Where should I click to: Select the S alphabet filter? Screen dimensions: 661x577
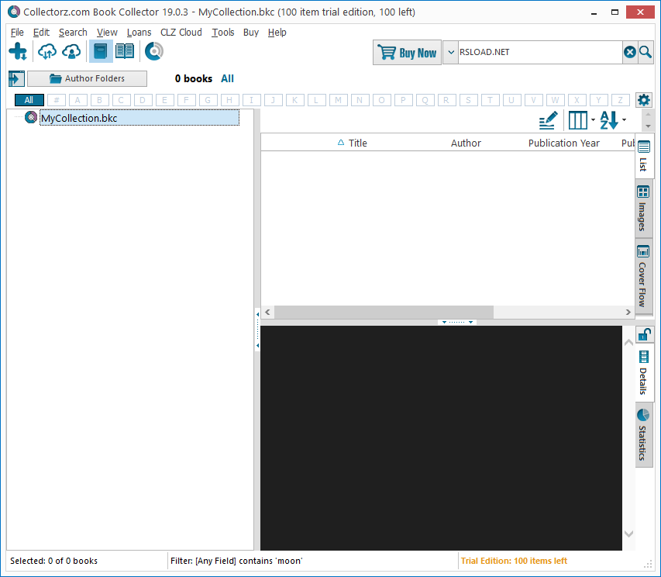coord(468,100)
